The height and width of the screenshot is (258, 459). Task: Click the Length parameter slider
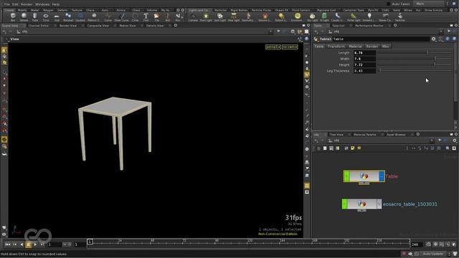(415, 52)
